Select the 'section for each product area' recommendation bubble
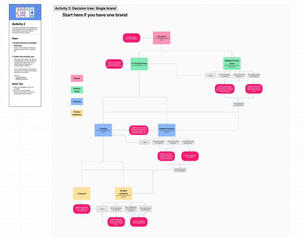Screen dimensions: 305x238 click(254, 89)
